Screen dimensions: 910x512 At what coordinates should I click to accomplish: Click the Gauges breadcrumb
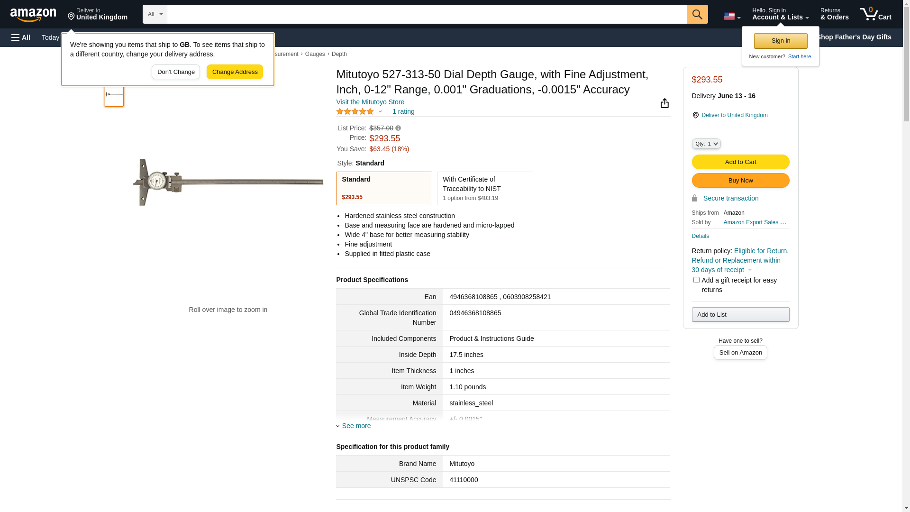click(315, 54)
